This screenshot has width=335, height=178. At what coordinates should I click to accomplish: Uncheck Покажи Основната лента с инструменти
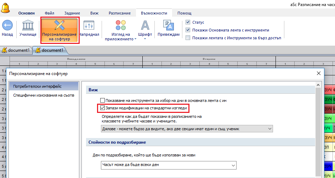[188, 30]
